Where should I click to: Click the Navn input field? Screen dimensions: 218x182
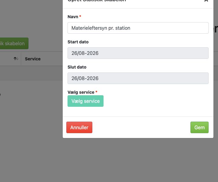point(138,28)
